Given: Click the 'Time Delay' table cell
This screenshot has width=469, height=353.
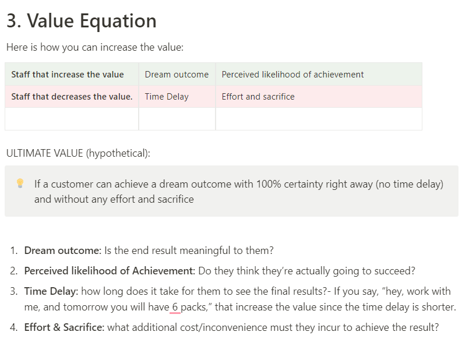Looking at the screenshot, I should click(177, 97).
